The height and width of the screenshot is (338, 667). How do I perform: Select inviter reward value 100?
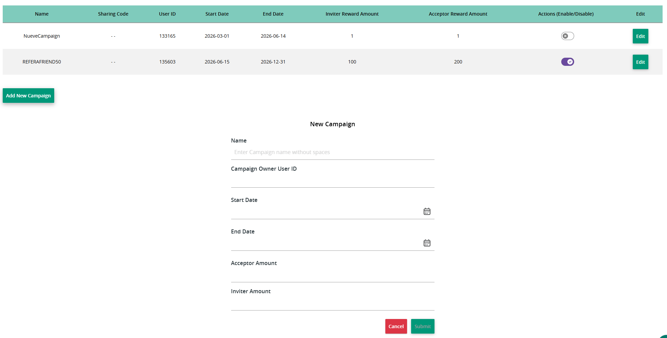coord(352,62)
